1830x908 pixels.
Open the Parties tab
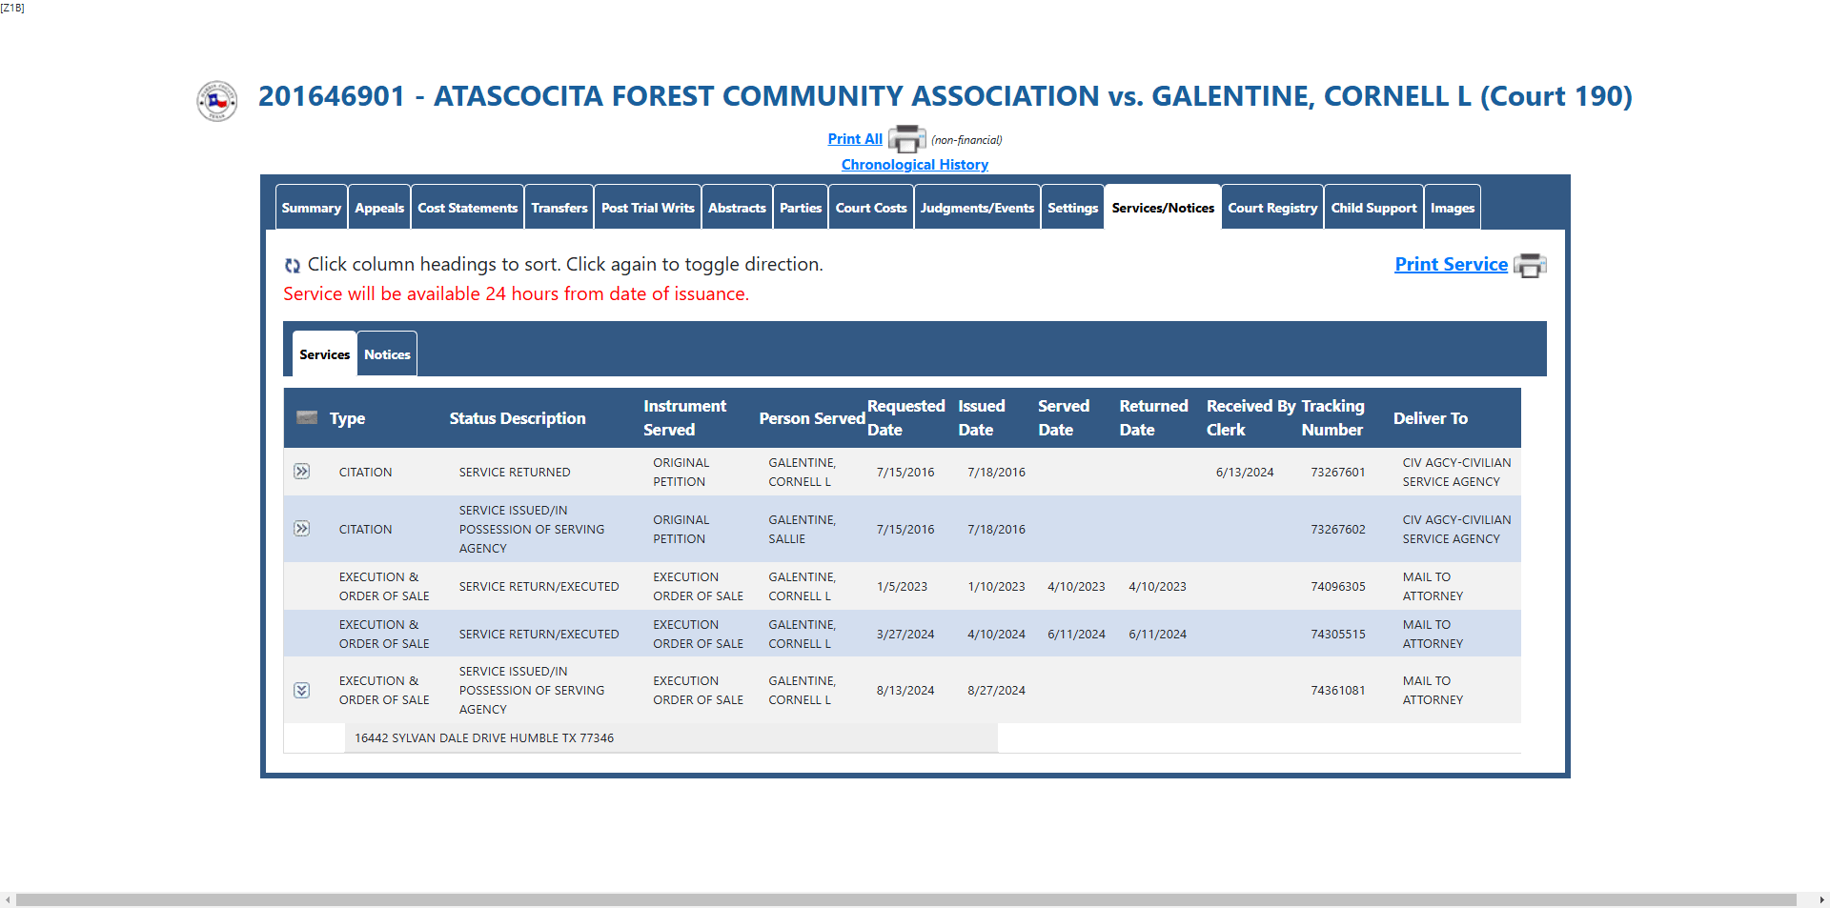pos(801,208)
